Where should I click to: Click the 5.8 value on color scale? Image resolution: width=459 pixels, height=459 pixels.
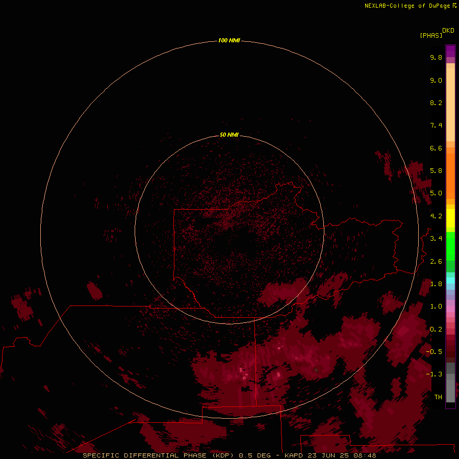[x=436, y=171]
